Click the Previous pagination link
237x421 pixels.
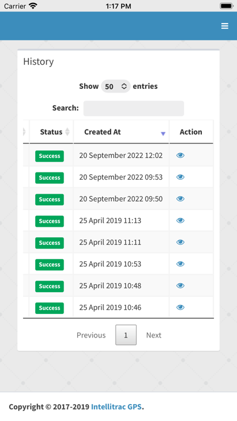click(91, 335)
